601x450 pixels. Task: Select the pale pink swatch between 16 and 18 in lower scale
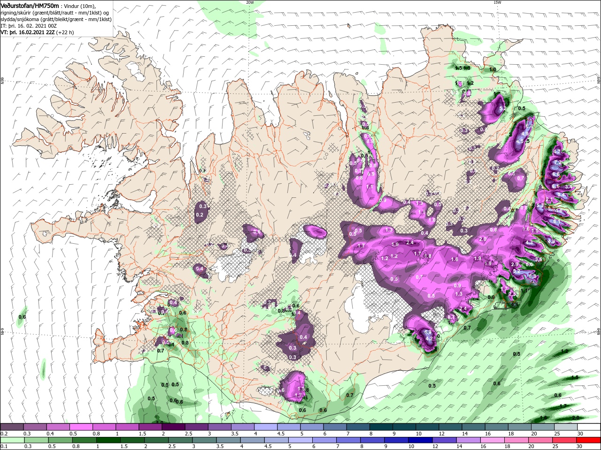493,440
